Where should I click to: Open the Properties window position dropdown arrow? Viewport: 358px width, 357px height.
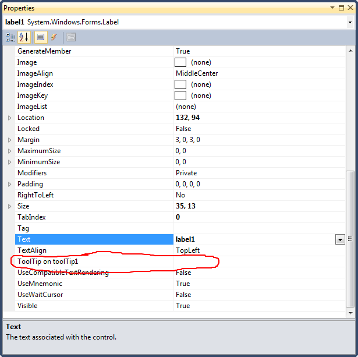point(332,8)
